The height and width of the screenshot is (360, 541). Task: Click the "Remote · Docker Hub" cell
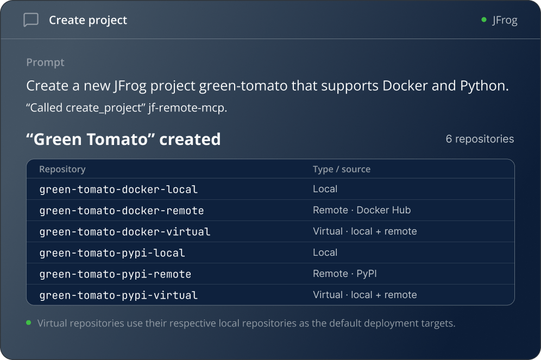pyautogui.click(x=362, y=210)
